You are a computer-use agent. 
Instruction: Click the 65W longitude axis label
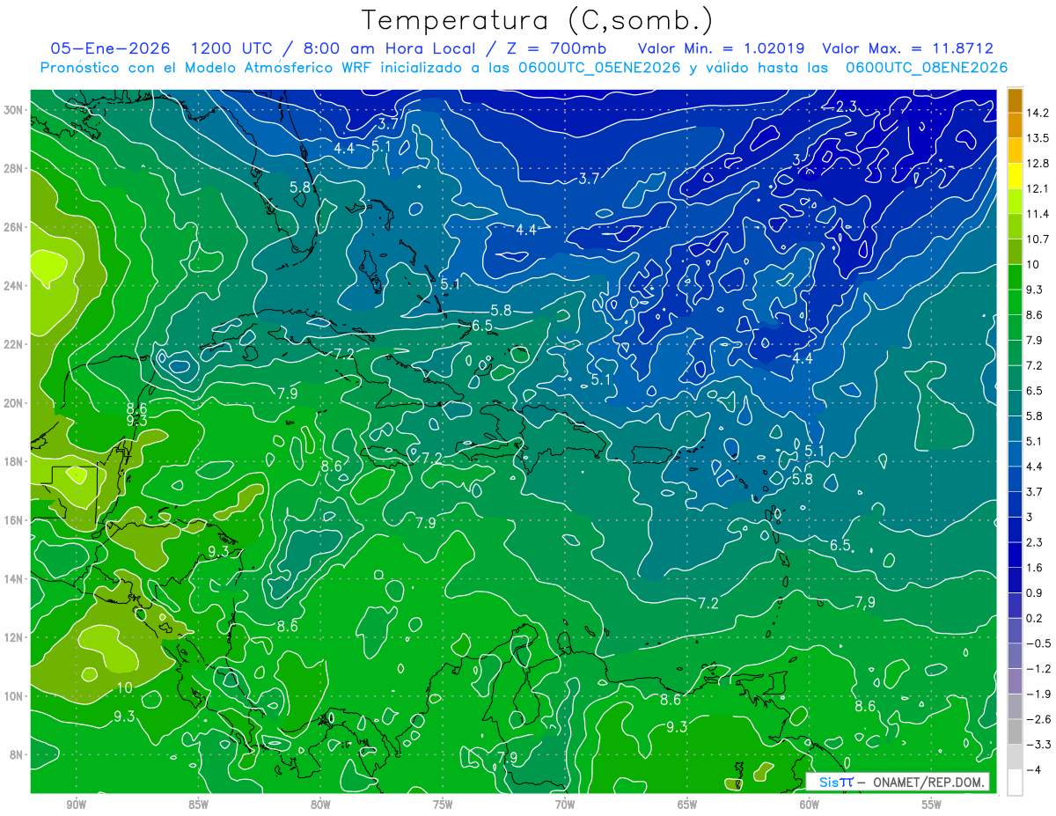pos(687,805)
